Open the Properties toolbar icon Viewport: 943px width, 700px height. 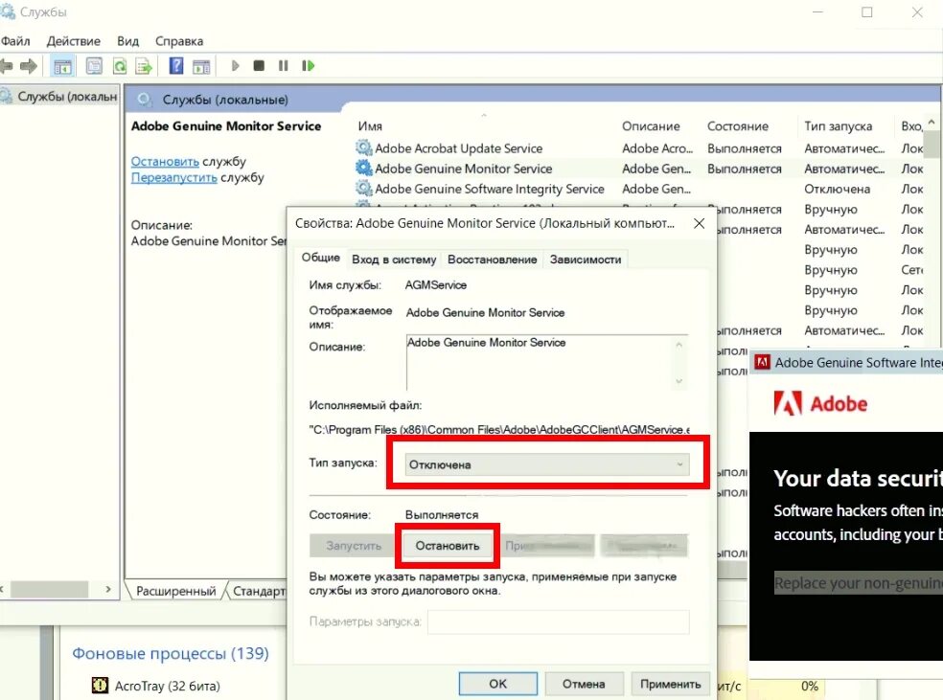(x=95, y=66)
